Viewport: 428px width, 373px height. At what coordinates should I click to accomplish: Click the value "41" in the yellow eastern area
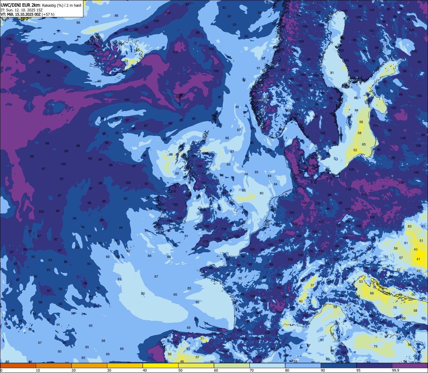418,259
